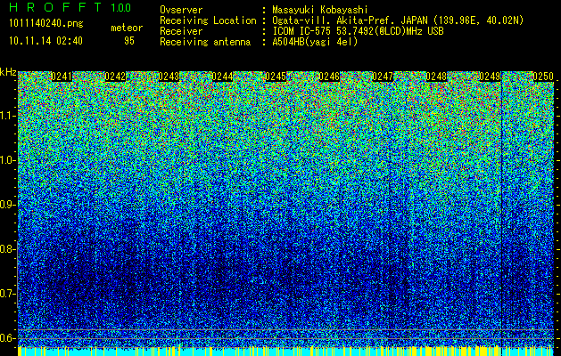561x356 pixels.
Task: Click the 0247 time marker
Action: coord(383,77)
